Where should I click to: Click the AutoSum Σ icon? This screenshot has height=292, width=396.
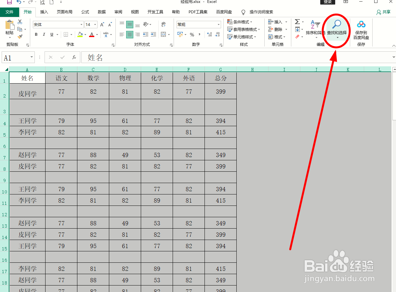(x=297, y=21)
